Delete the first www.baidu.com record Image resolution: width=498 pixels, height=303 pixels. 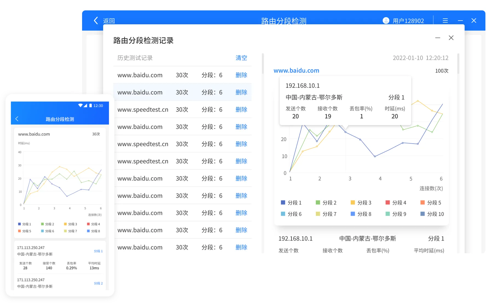241,75
